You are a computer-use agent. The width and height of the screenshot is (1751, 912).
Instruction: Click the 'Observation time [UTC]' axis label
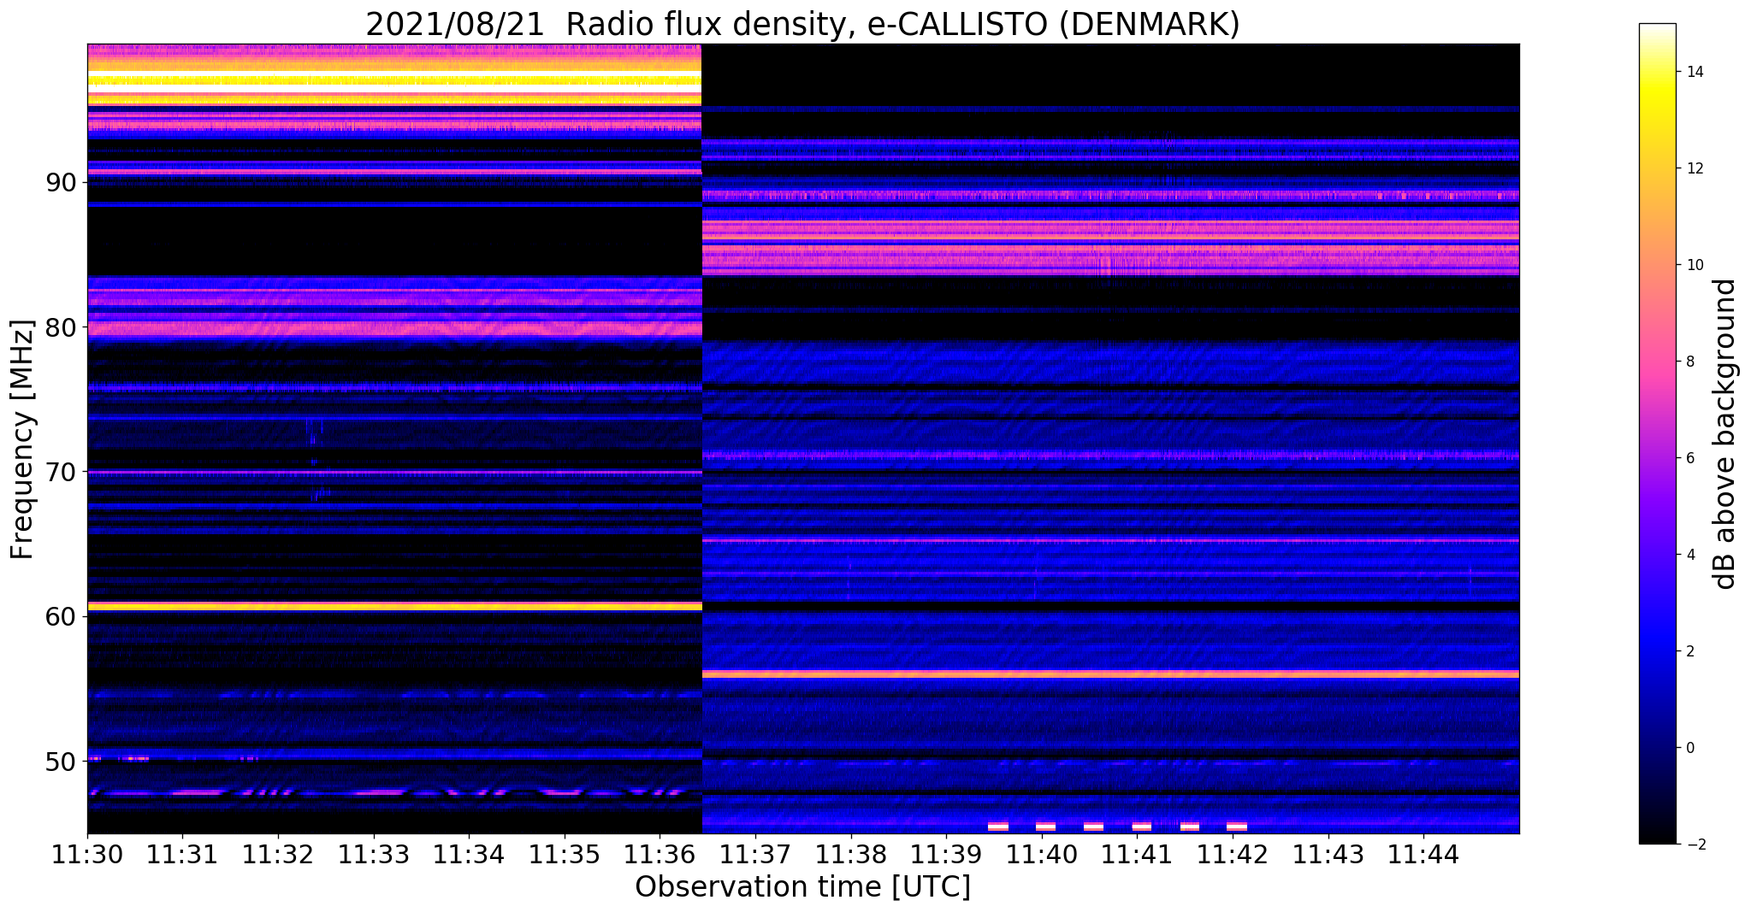tap(802, 887)
